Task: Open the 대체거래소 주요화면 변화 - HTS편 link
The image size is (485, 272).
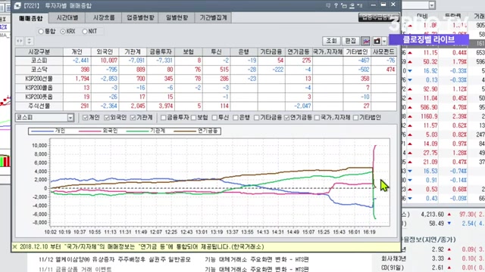Action: pos(257,260)
